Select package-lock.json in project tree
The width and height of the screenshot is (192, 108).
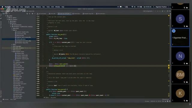click(x=20, y=84)
